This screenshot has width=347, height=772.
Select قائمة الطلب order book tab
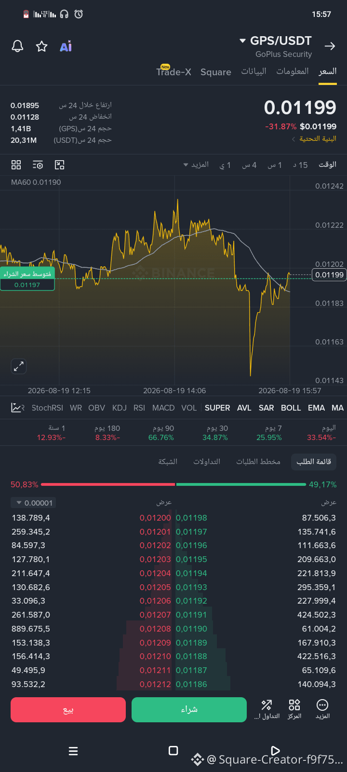pos(314,462)
